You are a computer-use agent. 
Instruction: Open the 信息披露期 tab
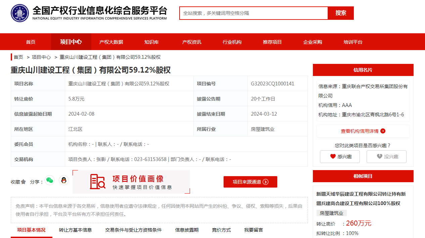(187, 230)
